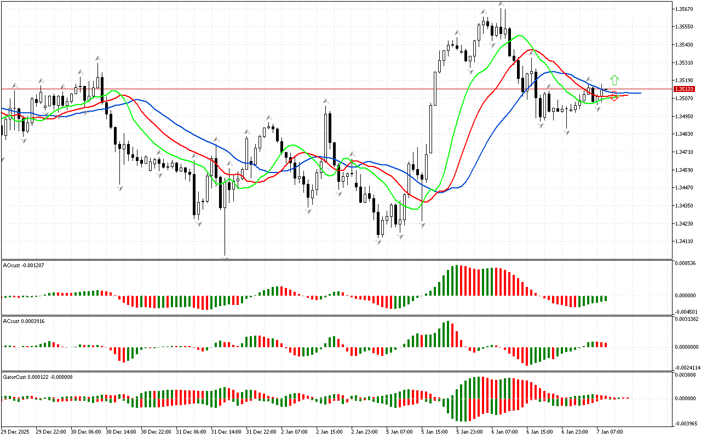Click the 29 Dec 2025 date label
701x438 pixels.
pos(16,432)
